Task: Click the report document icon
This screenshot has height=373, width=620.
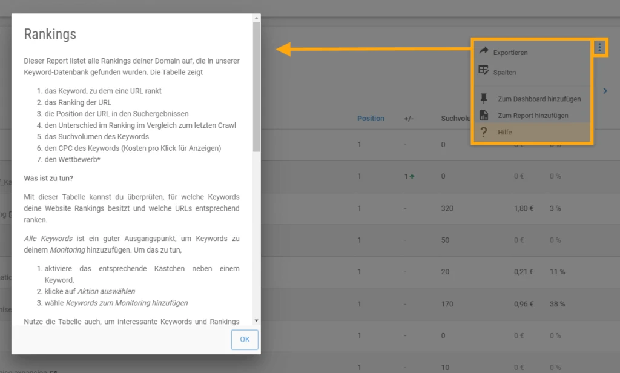Action: 483,115
